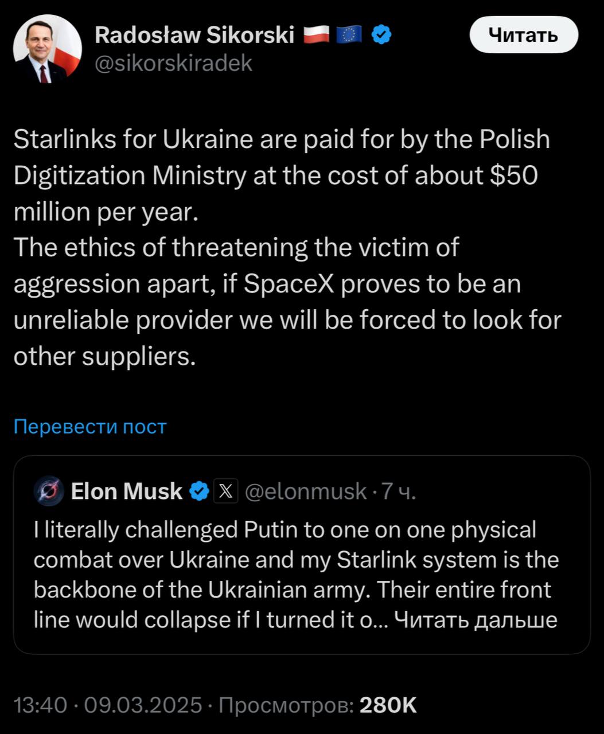Image resolution: width=604 pixels, height=734 pixels.
Task: Click Elon Musk's blue verified badge
Action: tap(199, 491)
